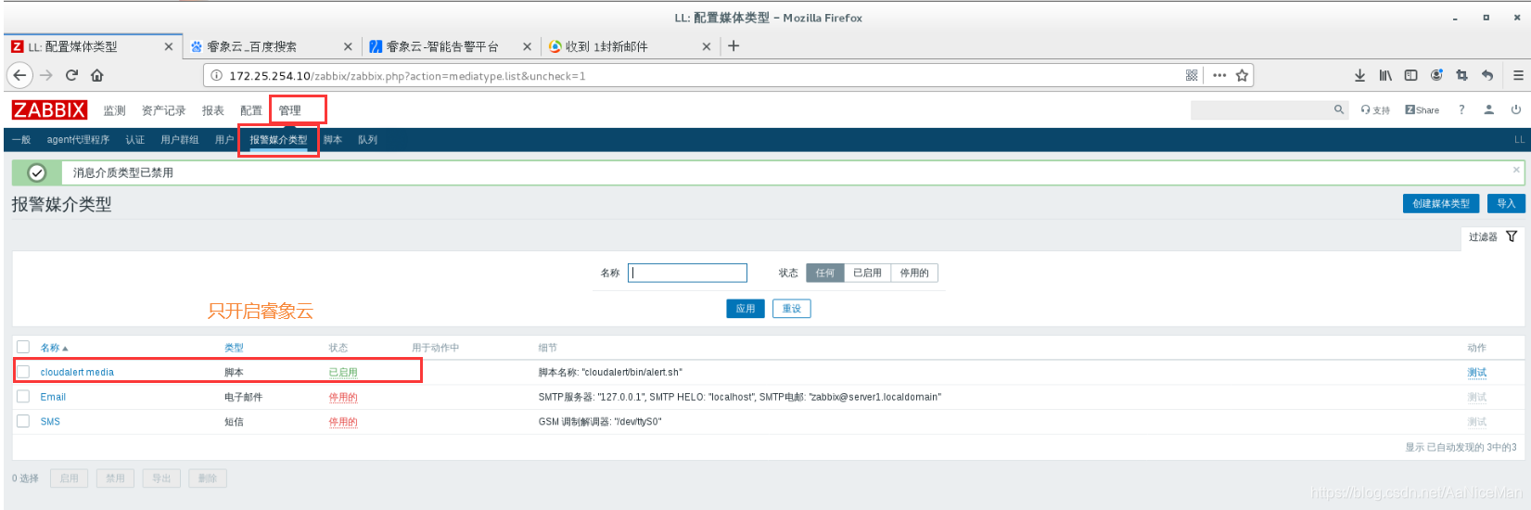Screen dimensions: 1531x510
Task: Close the 睿象云_百度搜索 tab
Action: tap(348, 46)
